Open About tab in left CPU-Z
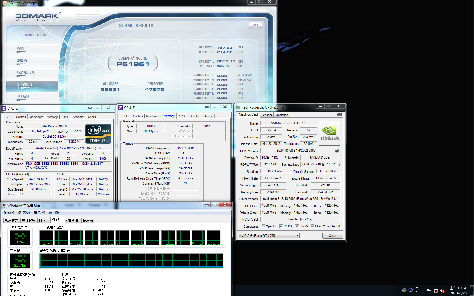Image resolution: width=474 pixels, height=296 pixels. click(92, 117)
